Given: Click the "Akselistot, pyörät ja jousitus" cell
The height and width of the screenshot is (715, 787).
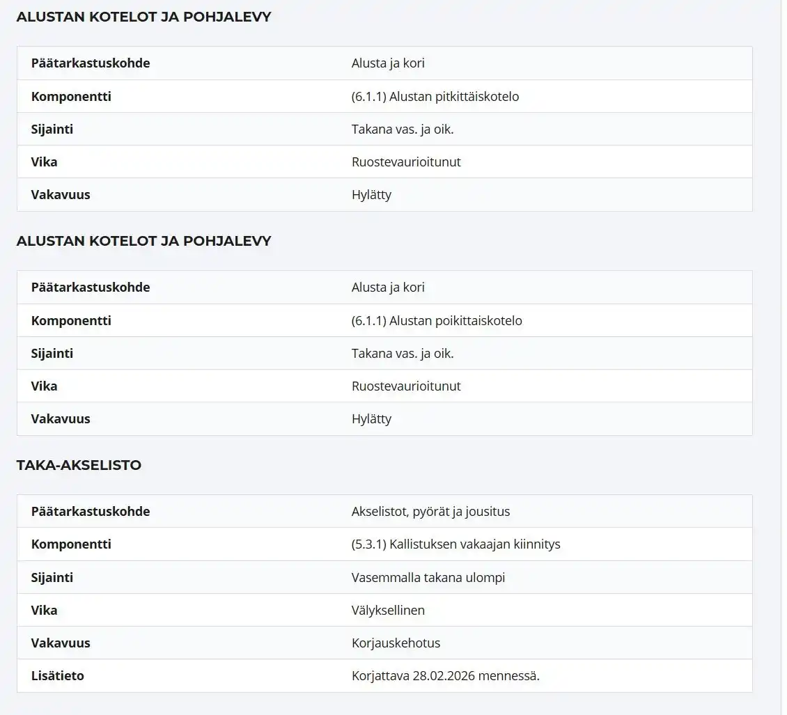Looking at the screenshot, I should pyautogui.click(x=430, y=512).
